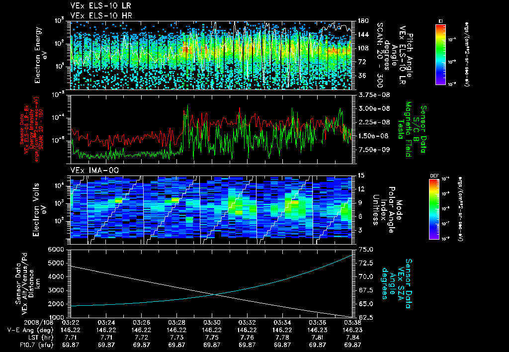The image size is (509, 352).
Task: Click the LST value '7.81'
Action: point(318,338)
